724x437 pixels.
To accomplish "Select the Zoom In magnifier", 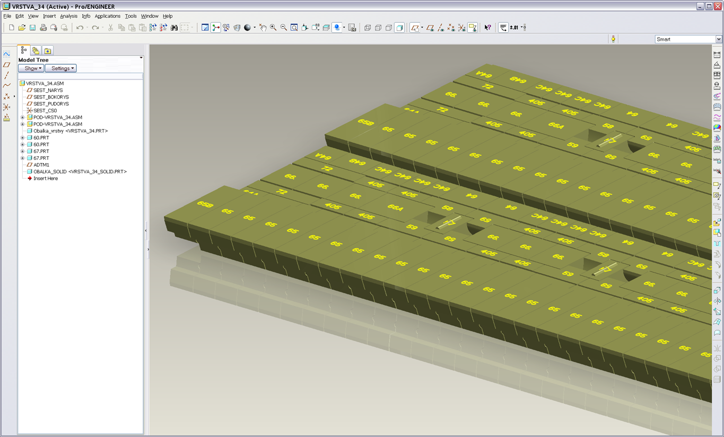I will click(x=273, y=28).
